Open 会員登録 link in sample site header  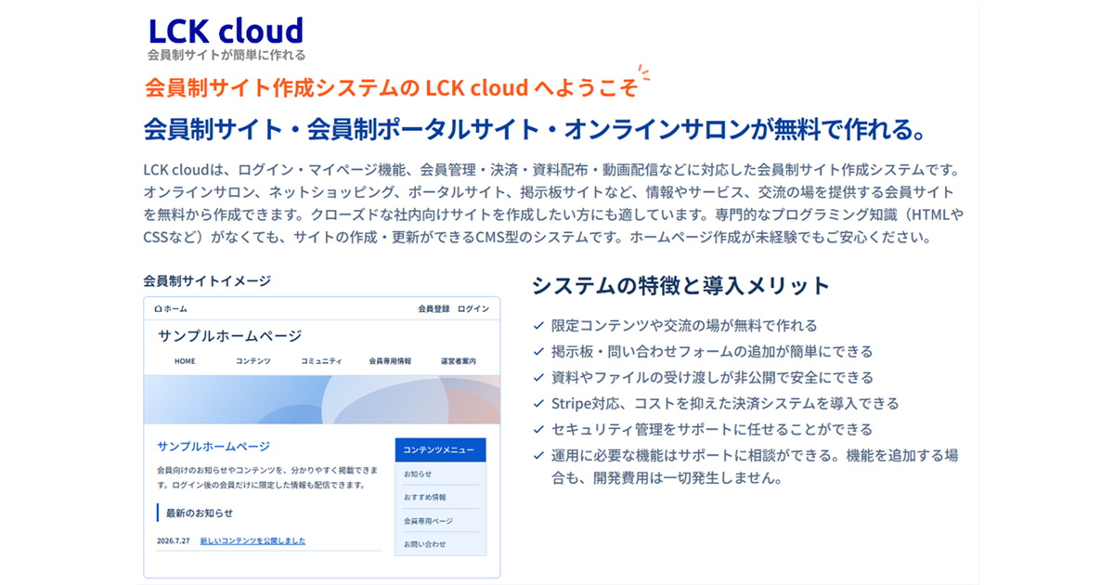(x=434, y=308)
